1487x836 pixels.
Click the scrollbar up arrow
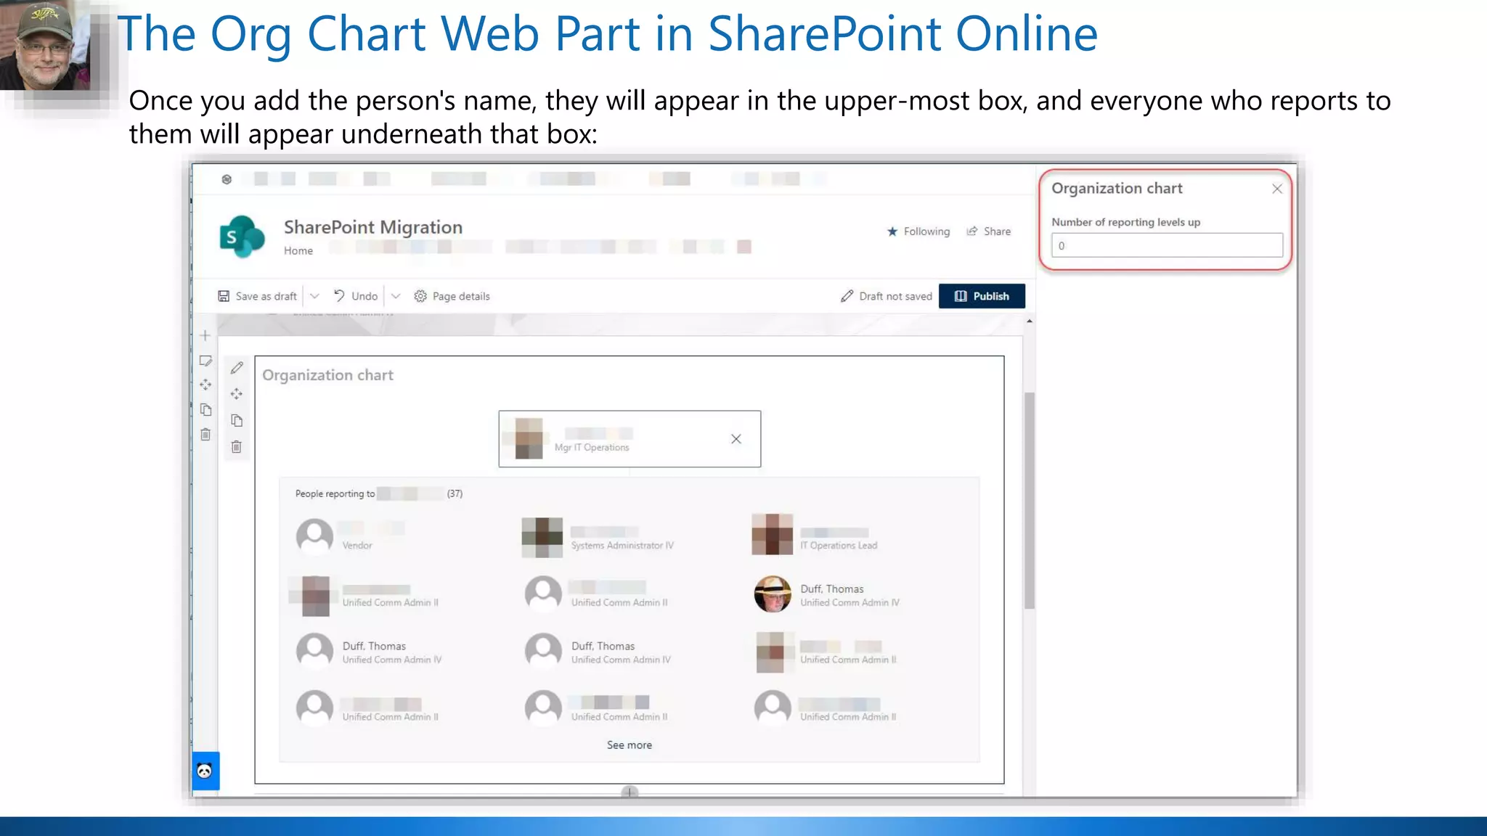[x=1030, y=321]
